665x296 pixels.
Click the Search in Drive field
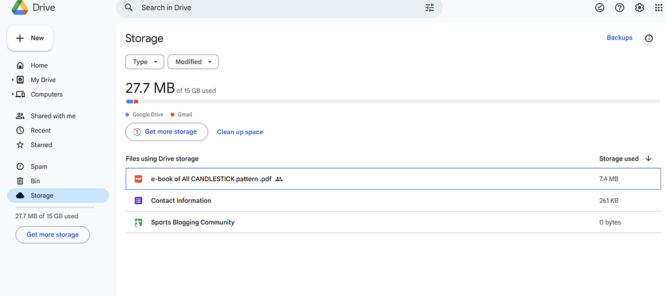pyautogui.click(x=280, y=8)
